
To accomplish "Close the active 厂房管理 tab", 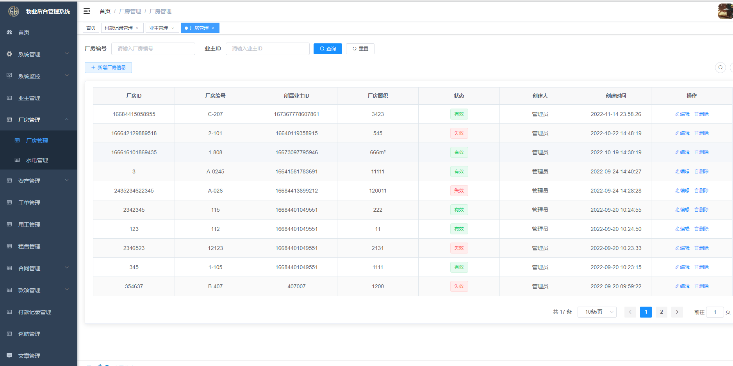I will point(213,28).
